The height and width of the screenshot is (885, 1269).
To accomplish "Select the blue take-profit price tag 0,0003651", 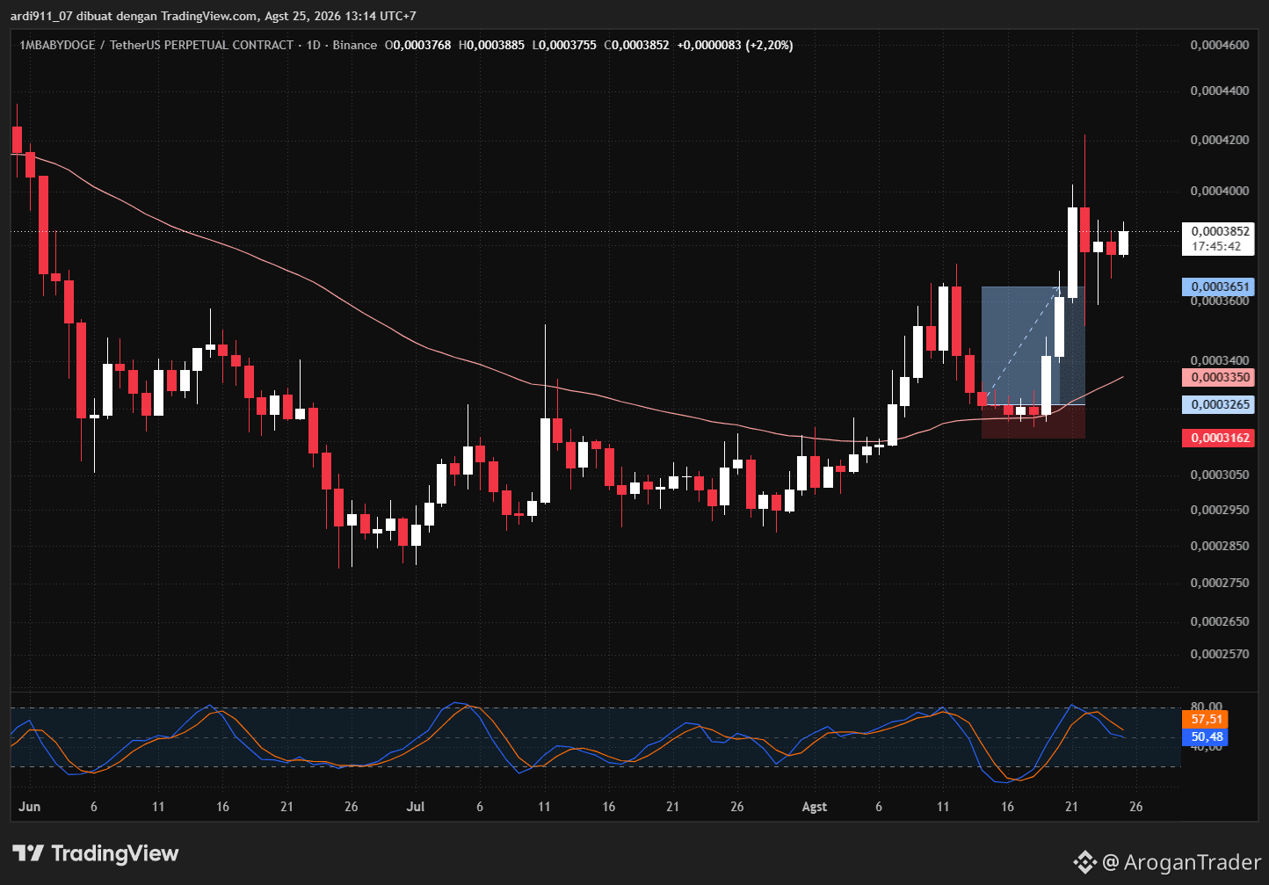I will pyautogui.click(x=1217, y=287).
